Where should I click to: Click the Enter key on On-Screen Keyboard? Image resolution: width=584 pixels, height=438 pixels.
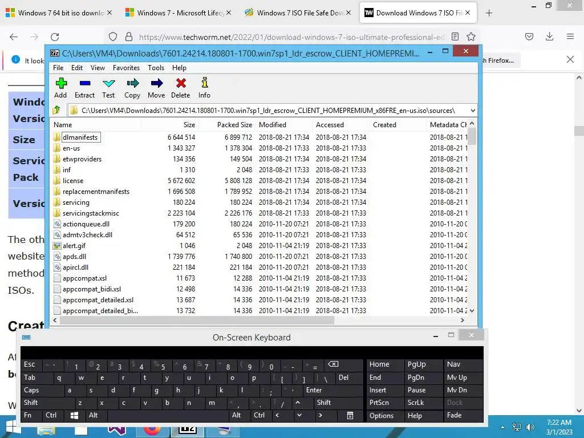332,390
